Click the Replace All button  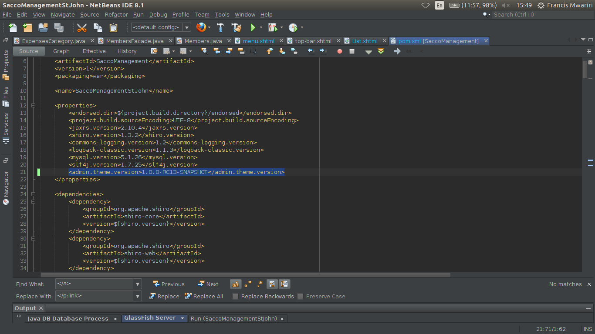[204, 296]
